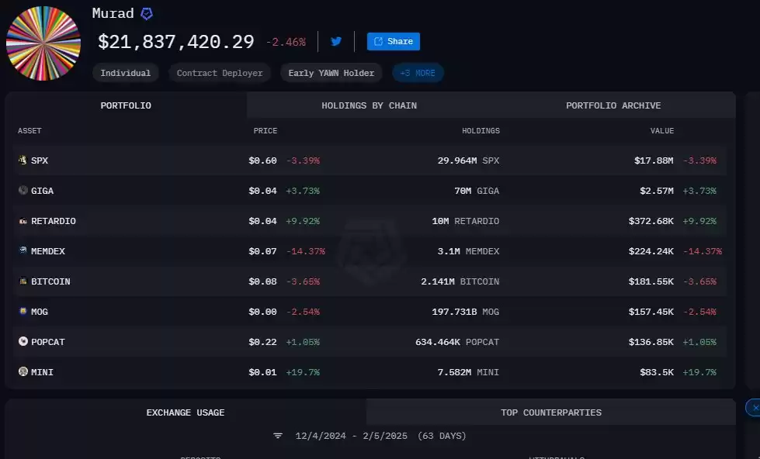Click the +19.7% MINI price change
Viewport: 760px width, 459px height.
click(303, 372)
